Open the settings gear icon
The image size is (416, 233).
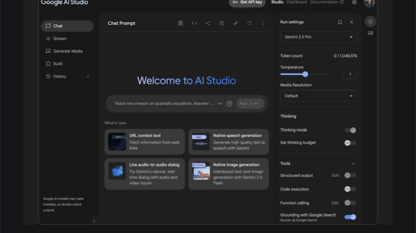click(x=354, y=2)
